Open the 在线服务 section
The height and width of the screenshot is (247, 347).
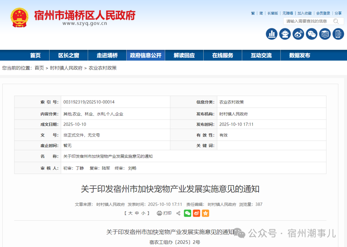tap(223, 55)
